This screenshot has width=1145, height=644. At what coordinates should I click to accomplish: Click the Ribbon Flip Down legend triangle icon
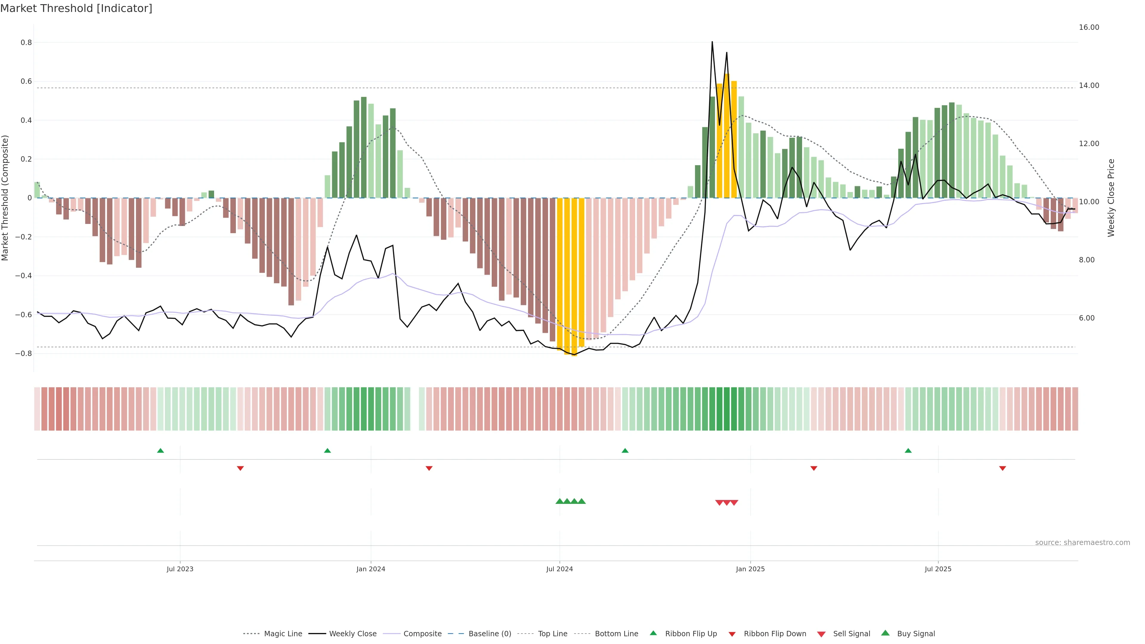tap(732, 634)
